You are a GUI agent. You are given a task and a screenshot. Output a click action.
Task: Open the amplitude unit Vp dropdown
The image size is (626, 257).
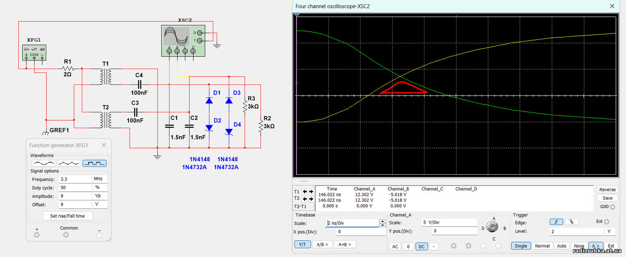(99, 196)
